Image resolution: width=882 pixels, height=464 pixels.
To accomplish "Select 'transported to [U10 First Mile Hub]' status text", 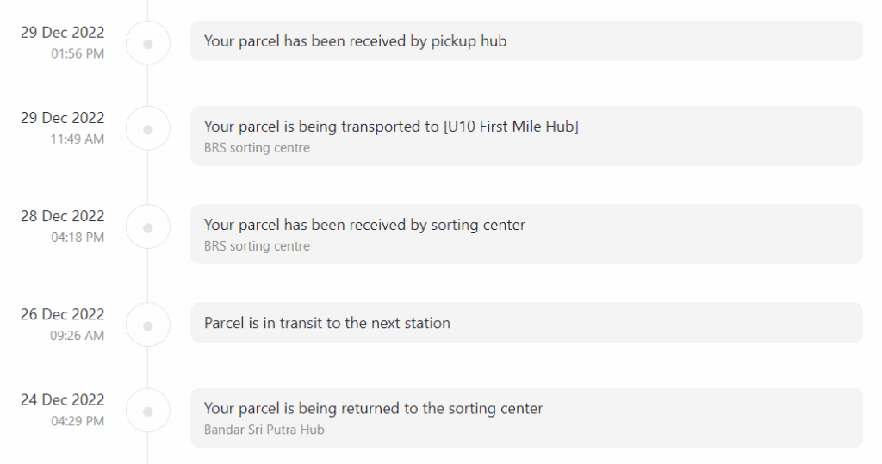I will click(391, 127).
